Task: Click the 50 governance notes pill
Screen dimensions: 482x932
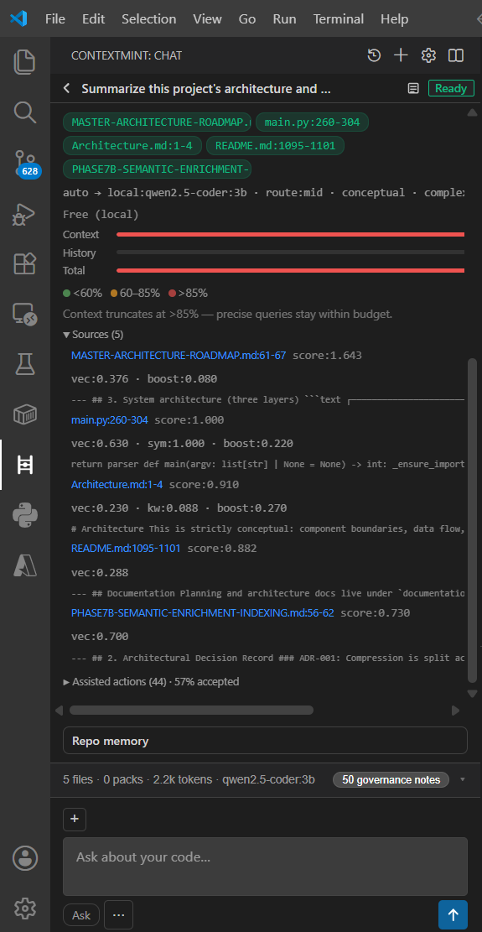Action: [391, 779]
